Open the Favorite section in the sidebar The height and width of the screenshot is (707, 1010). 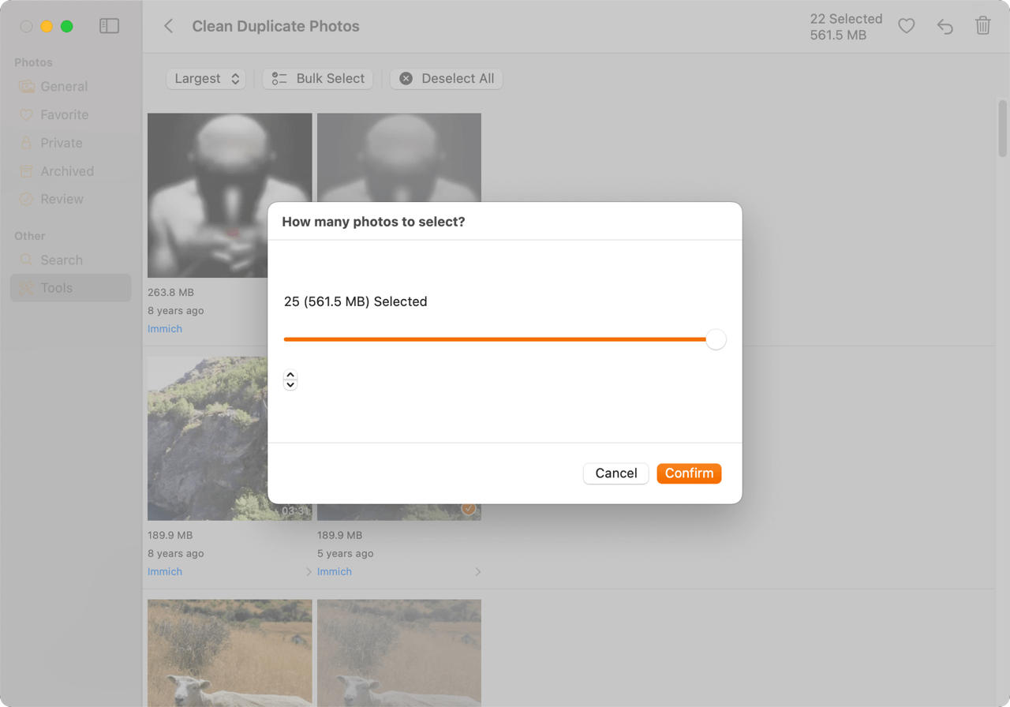click(x=64, y=114)
